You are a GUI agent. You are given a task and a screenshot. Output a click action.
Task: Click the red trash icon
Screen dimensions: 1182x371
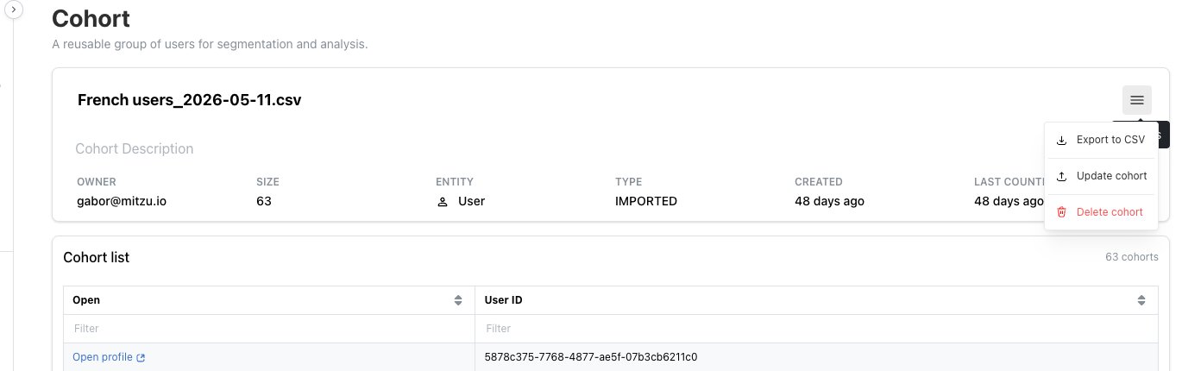click(x=1062, y=212)
